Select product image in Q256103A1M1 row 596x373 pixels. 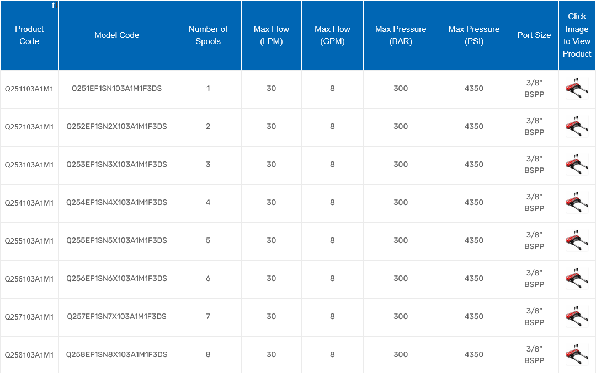[x=577, y=278]
